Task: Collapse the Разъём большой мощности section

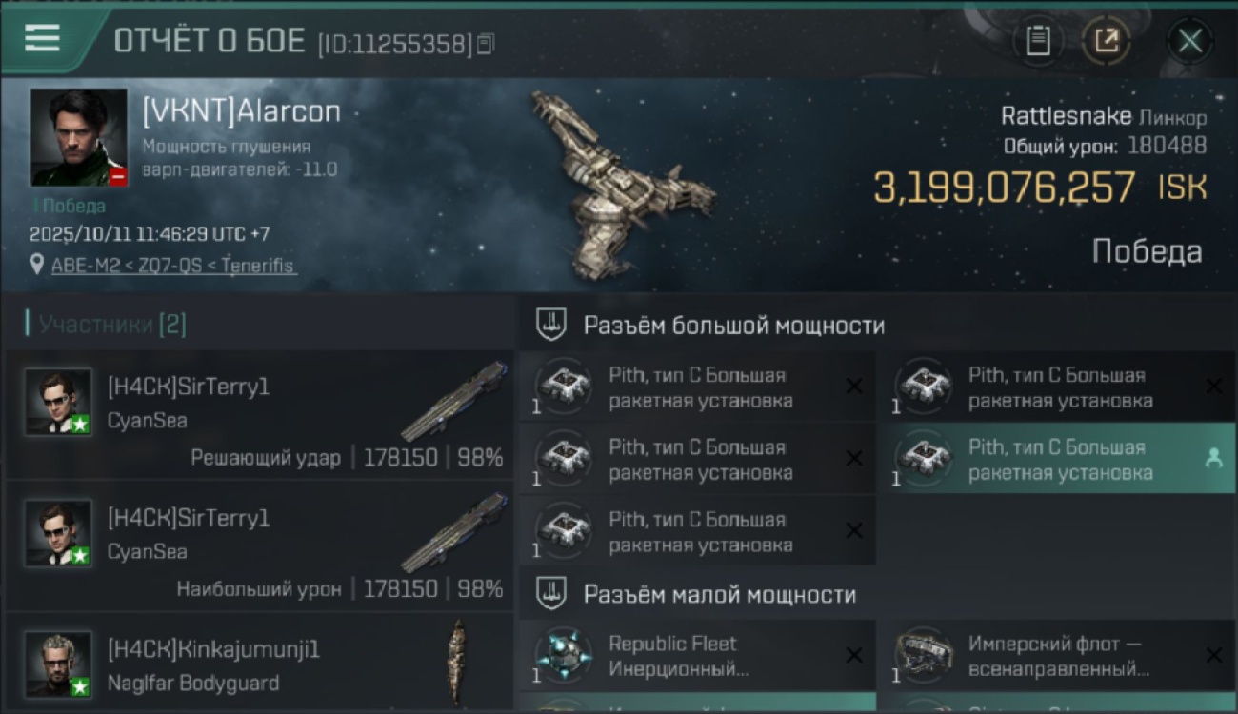Action: pyautogui.click(x=549, y=326)
